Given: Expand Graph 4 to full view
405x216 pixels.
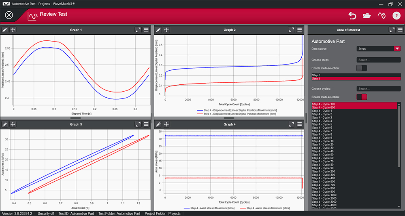Looking at the screenshot, I should [x=291, y=124].
